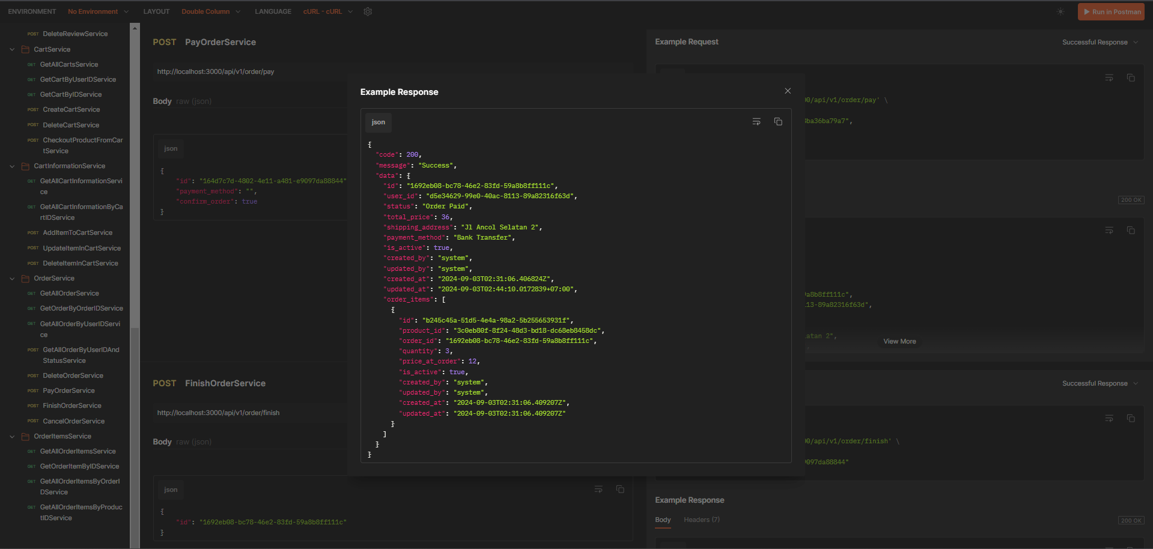Click OrderItemsService folder icon

tap(25, 436)
